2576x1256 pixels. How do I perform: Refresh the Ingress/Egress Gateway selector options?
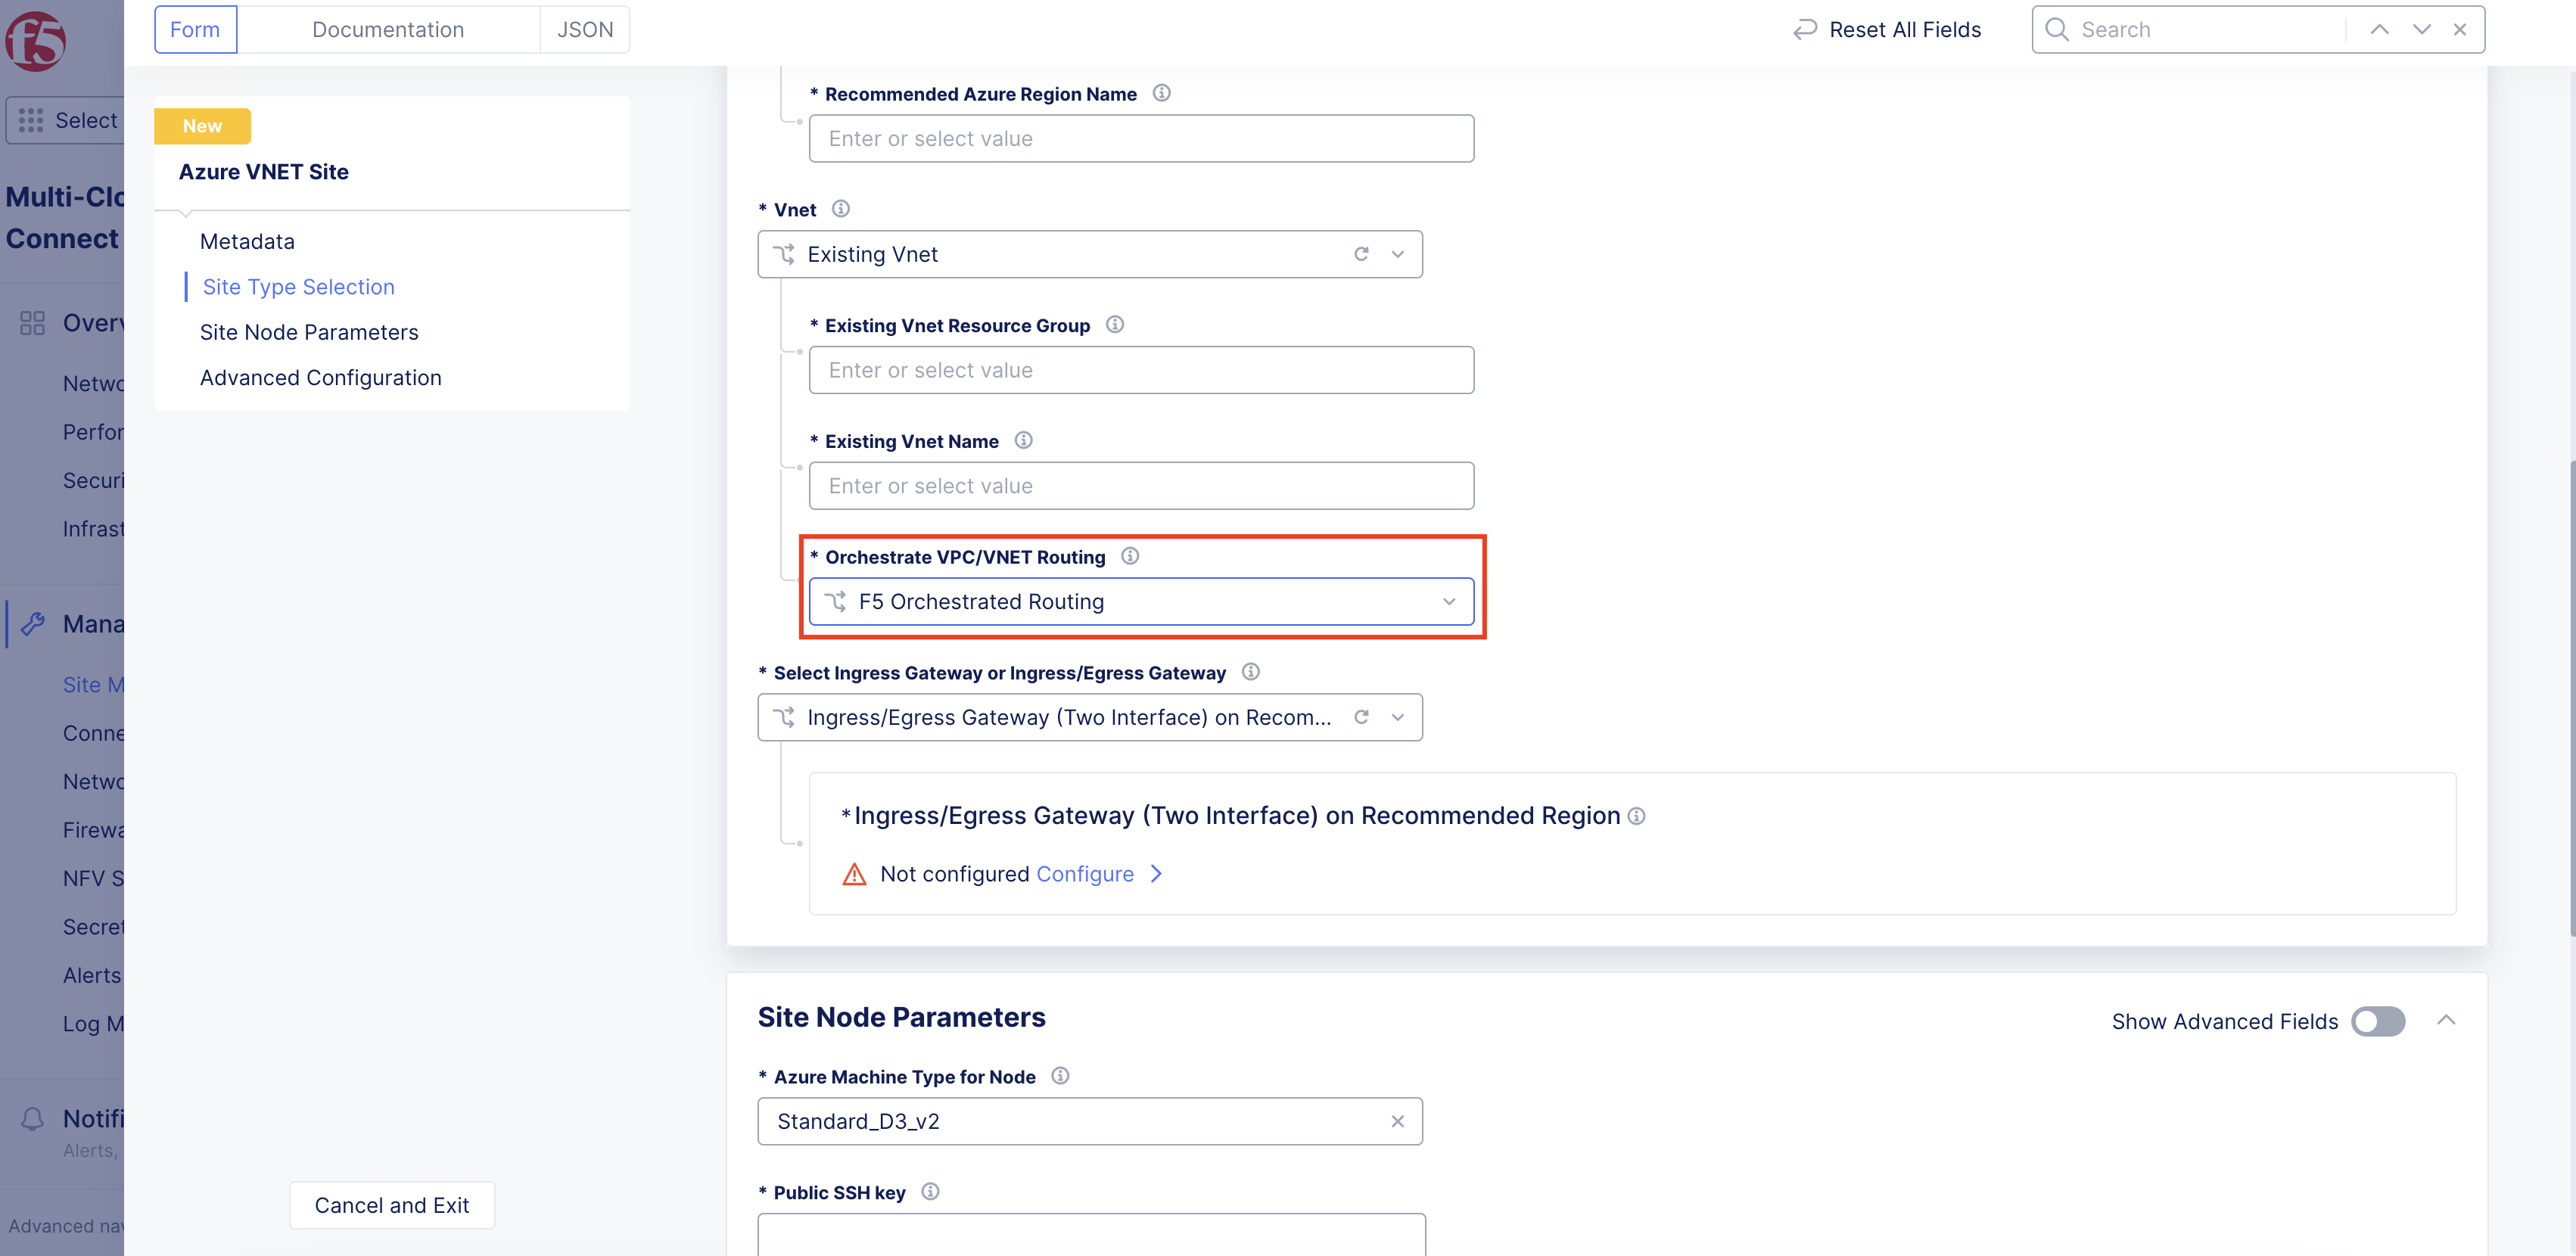coord(1361,717)
